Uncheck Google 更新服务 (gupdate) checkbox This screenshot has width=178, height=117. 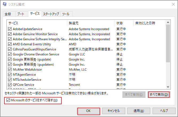10,59
